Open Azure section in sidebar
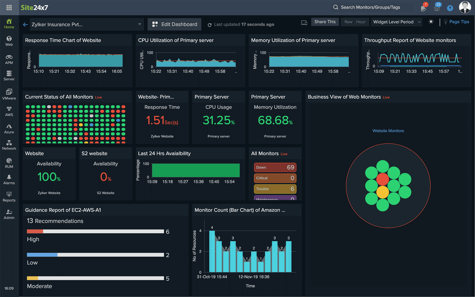The width and height of the screenshot is (475, 297). (9, 129)
